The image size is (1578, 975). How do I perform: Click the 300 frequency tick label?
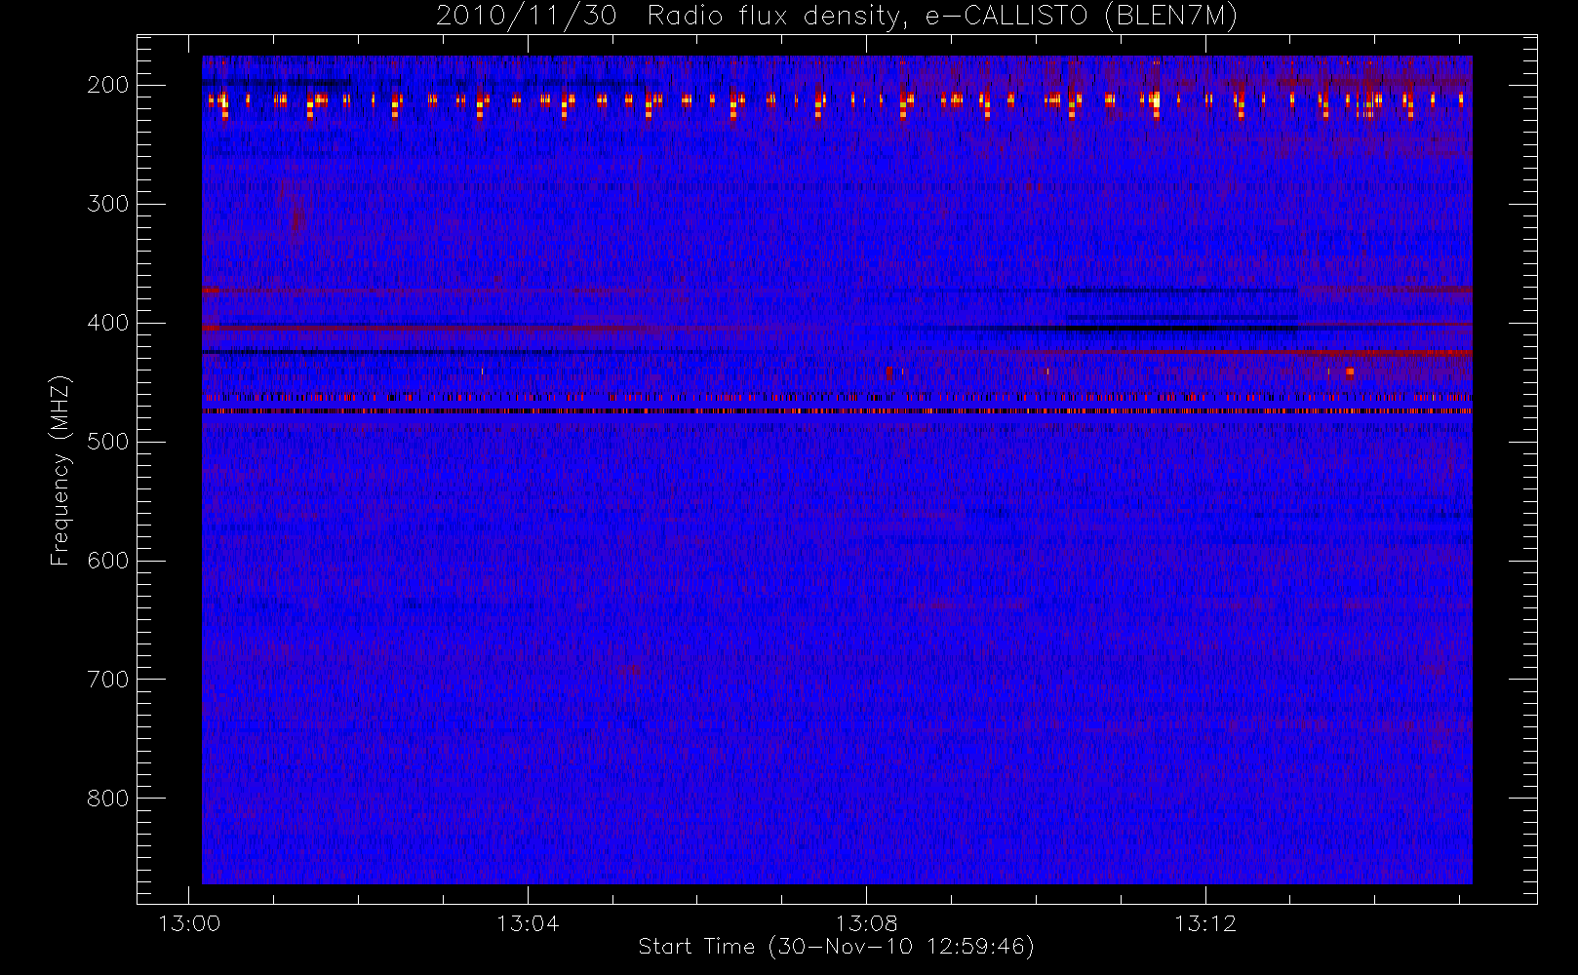(108, 204)
